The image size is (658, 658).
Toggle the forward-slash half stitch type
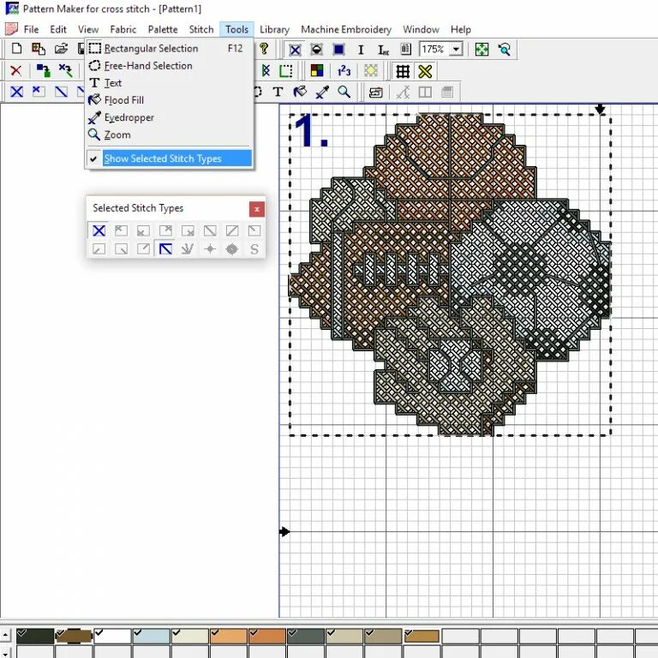232,230
